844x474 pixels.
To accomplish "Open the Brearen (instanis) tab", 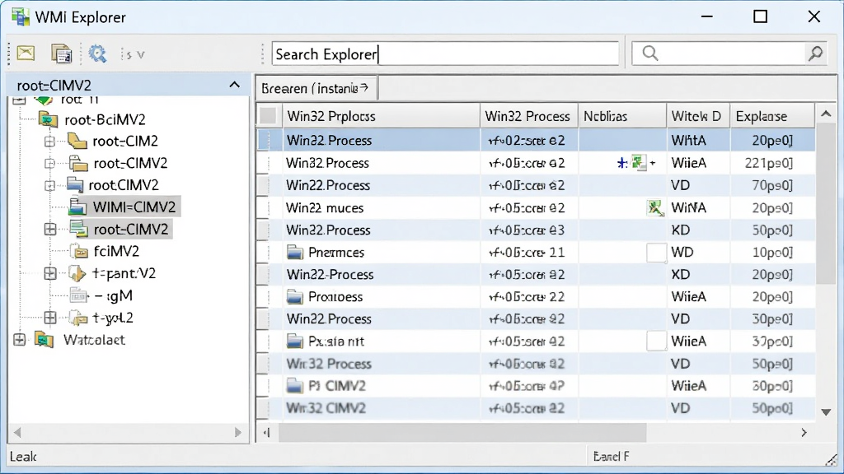I will click(316, 88).
